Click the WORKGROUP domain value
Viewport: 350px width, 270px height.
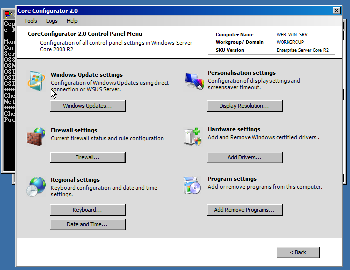click(x=290, y=42)
